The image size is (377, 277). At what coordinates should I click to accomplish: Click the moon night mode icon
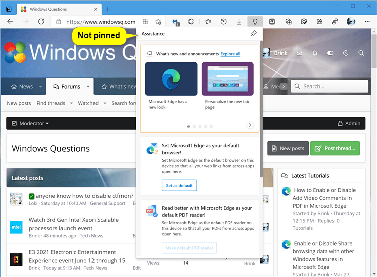[x=346, y=53]
